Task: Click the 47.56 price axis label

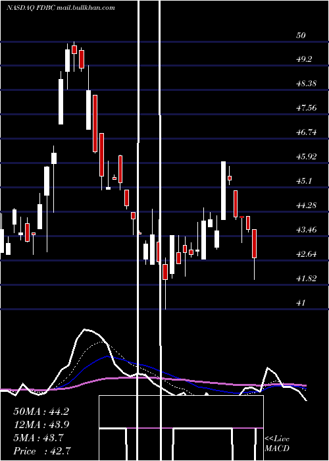Action: tap(307, 108)
